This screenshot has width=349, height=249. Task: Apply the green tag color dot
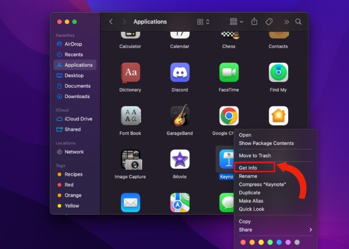(270, 242)
